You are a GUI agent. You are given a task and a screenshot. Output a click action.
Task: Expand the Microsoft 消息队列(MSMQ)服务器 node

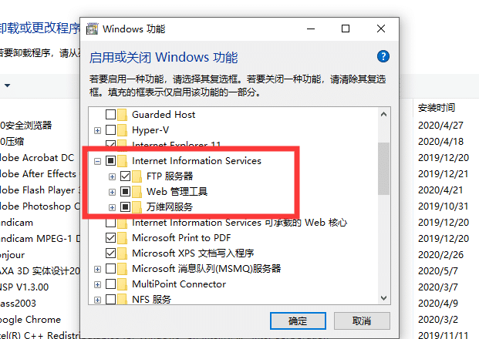(97, 269)
